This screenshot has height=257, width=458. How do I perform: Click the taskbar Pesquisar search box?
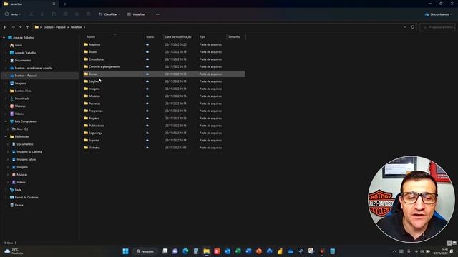click(145, 251)
